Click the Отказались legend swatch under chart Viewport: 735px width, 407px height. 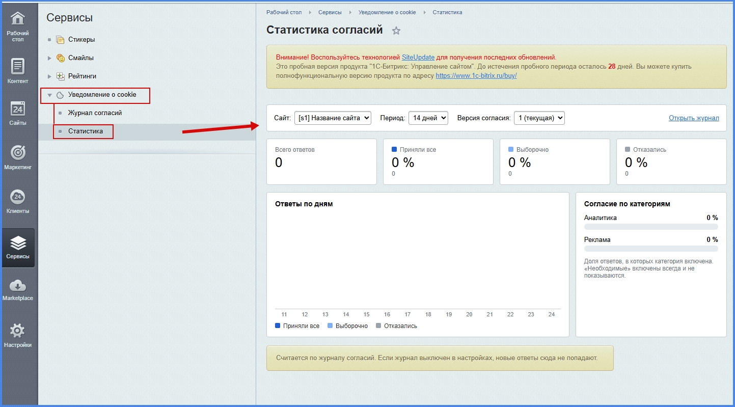(x=379, y=325)
